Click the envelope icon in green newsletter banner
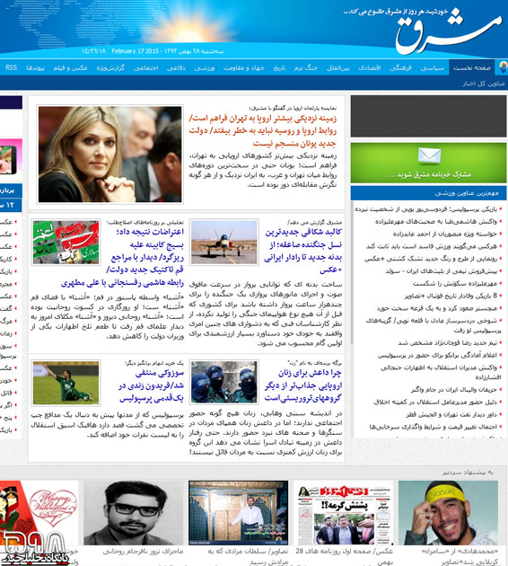The height and width of the screenshot is (566, 508). [x=429, y=156]
